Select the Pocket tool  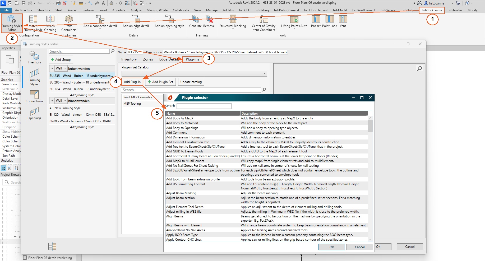[x=316, y=21]
